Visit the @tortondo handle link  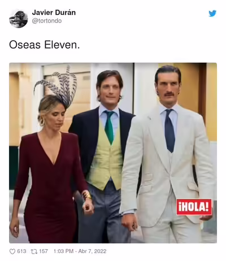pyautogui.click(x=47, y=21)
